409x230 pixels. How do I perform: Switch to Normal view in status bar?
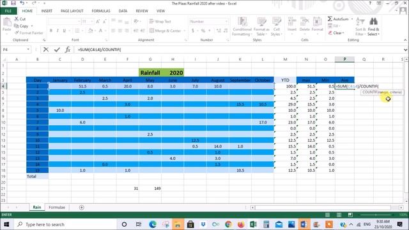point(327,215)
